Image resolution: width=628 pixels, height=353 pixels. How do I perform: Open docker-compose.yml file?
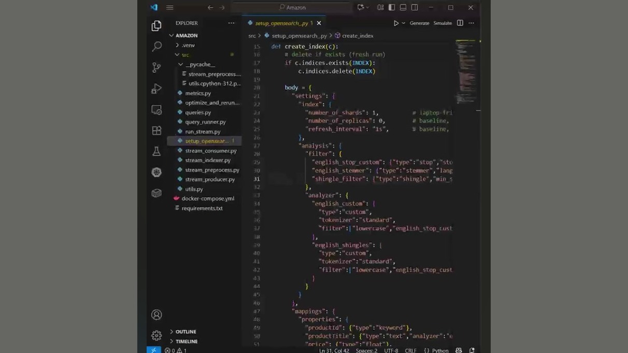coord(208,198)
